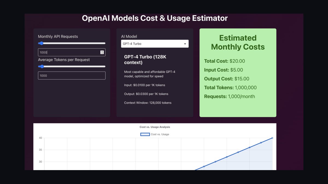Viewport: 328px width, 184px height.
Task: Click the model description about optimized for speed
Action: 149,74
